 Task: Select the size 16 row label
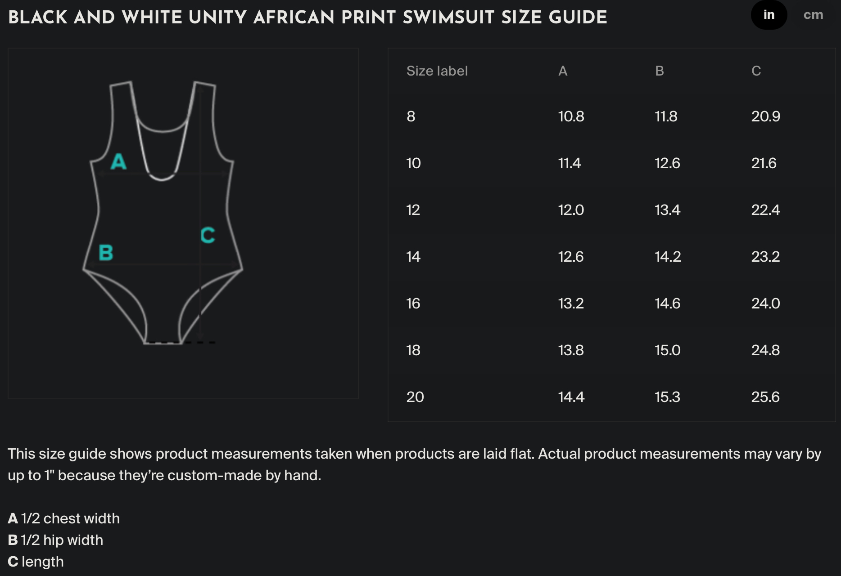[x=413, y=304]
